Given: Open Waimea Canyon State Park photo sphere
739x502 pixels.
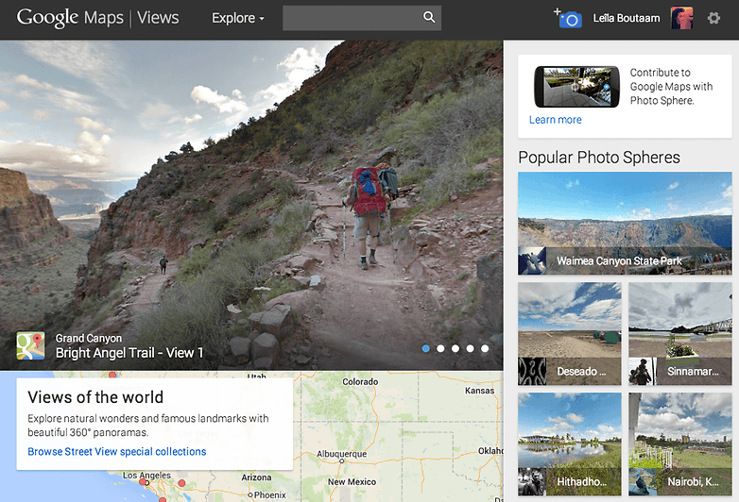Looking at the screenshot, I should [625, 224].
